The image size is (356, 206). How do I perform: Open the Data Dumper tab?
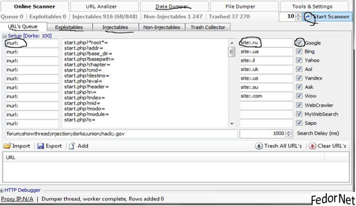click(x=174, y=6)
